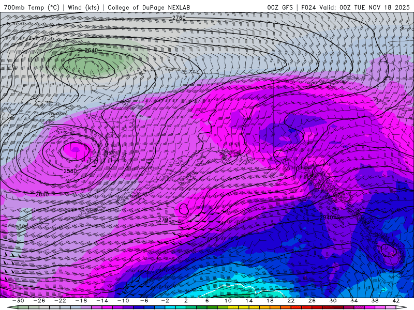Image resolution: width=414 pixels, height=310 pixels.
Task: Click the -18 colorbar tick label
Action: pyautogui.click(x=81, y=301)
